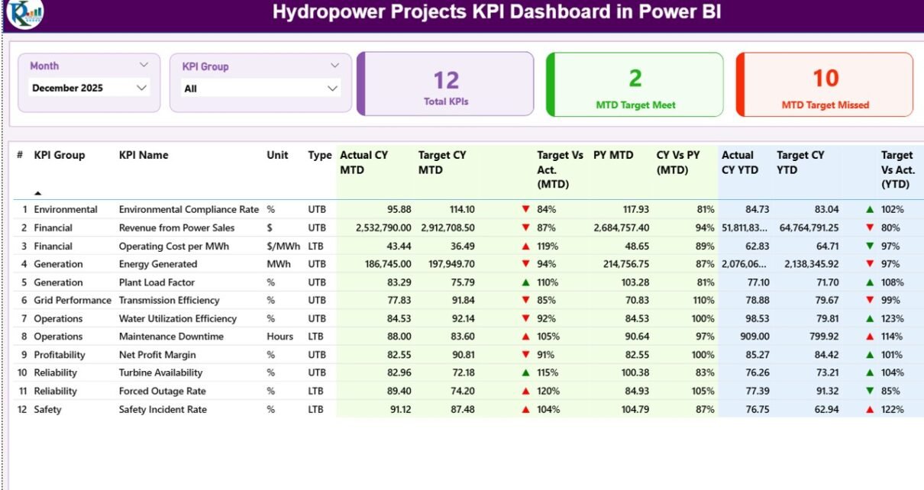Click green up arrow in Plant Load Factor row
This screenshot has width=924, height=490.
525,282
